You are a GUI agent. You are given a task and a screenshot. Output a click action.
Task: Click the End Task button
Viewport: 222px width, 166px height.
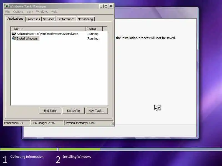pos(50,111)
